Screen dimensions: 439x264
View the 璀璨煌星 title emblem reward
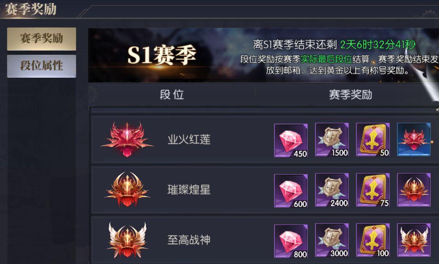(414, 190)
